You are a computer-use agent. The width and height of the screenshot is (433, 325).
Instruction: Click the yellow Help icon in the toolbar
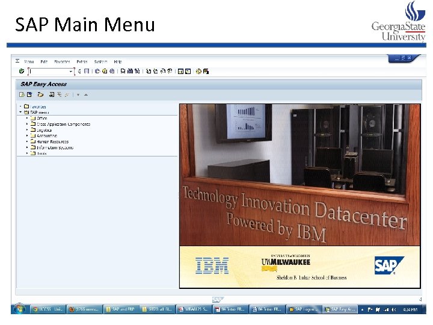click(198, 71)
